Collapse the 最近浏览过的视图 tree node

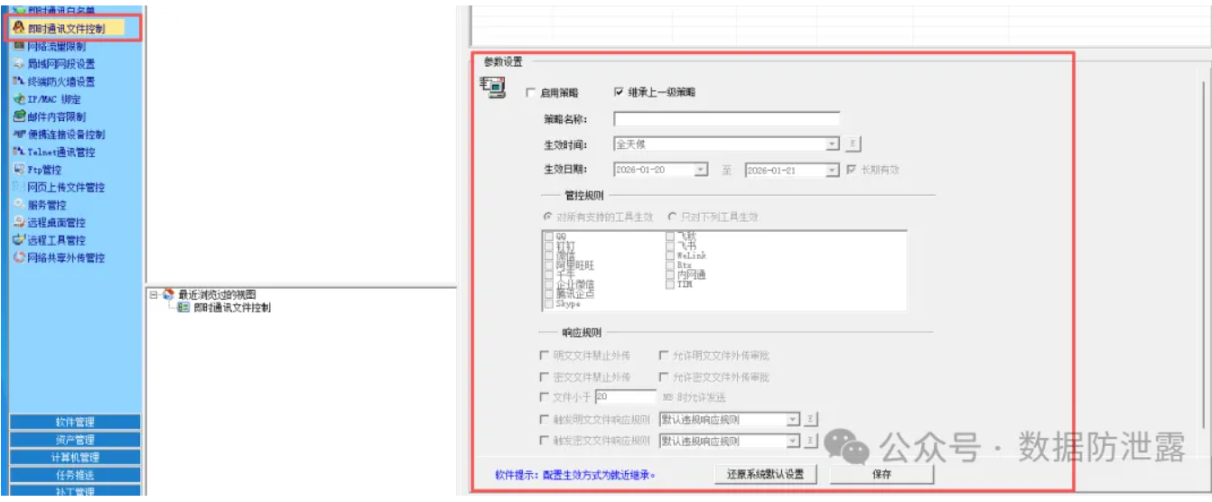click(x=154, y=294)
